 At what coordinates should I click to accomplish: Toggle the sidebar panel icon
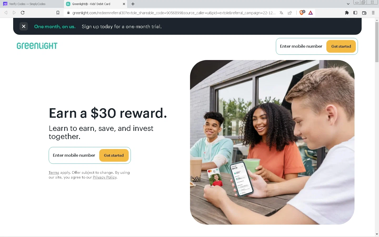click(355, 13)
